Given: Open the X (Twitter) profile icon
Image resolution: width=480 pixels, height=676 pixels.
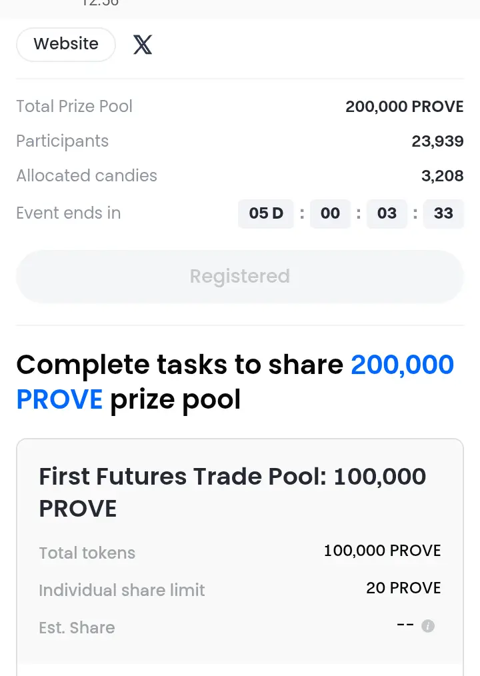Looking at the screenshot, I should click(143, 45).
